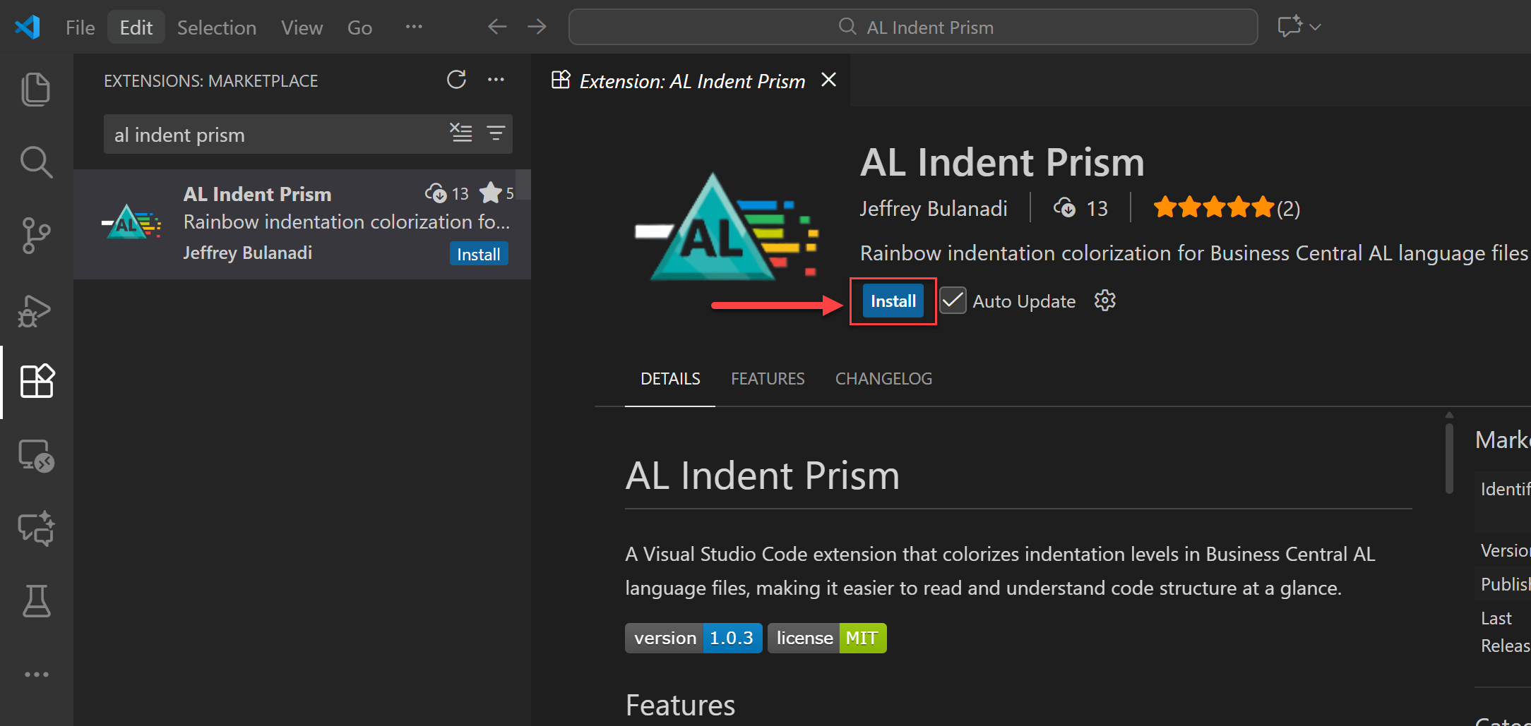Go back in navigation history
1531x726 pixels.
point(497,27)
